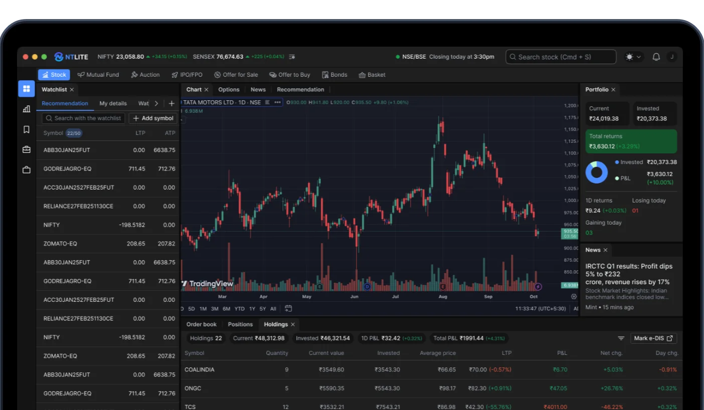Show more watchlist tabs with chevron arrow

pos(156,103)
